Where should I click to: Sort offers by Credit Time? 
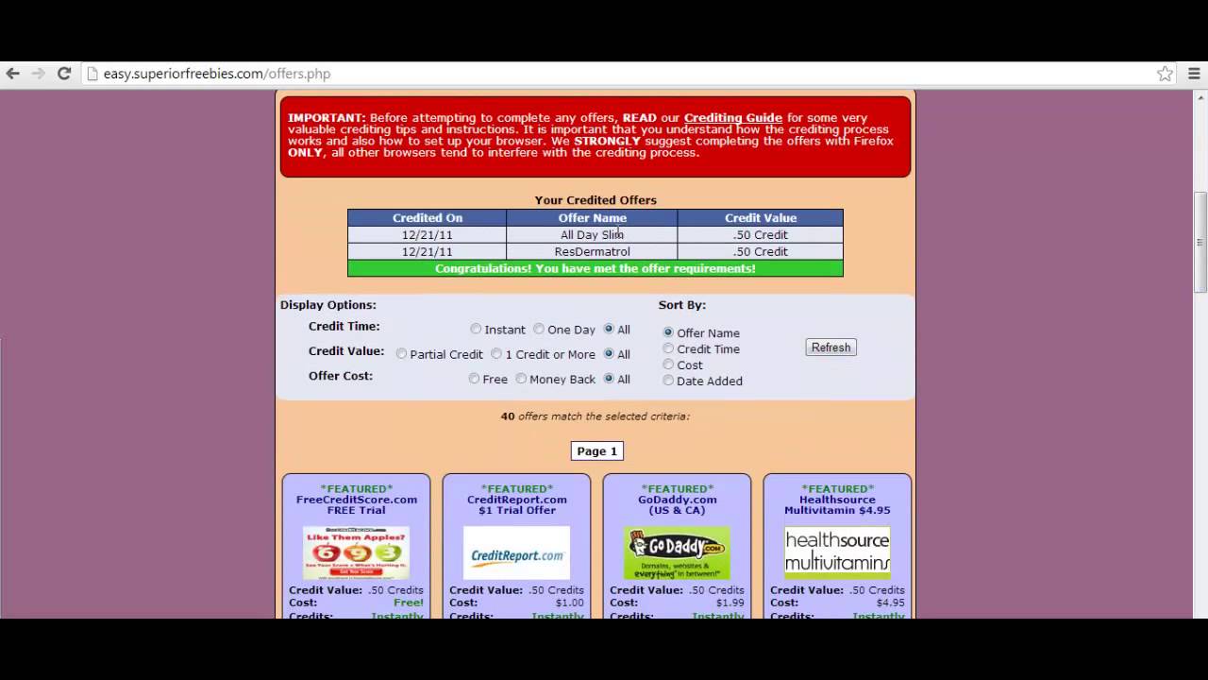(668, 348)
